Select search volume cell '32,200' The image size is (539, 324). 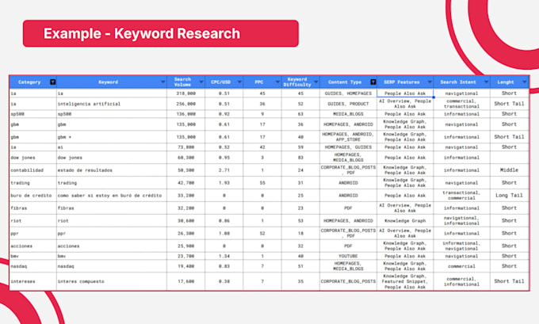186,208
